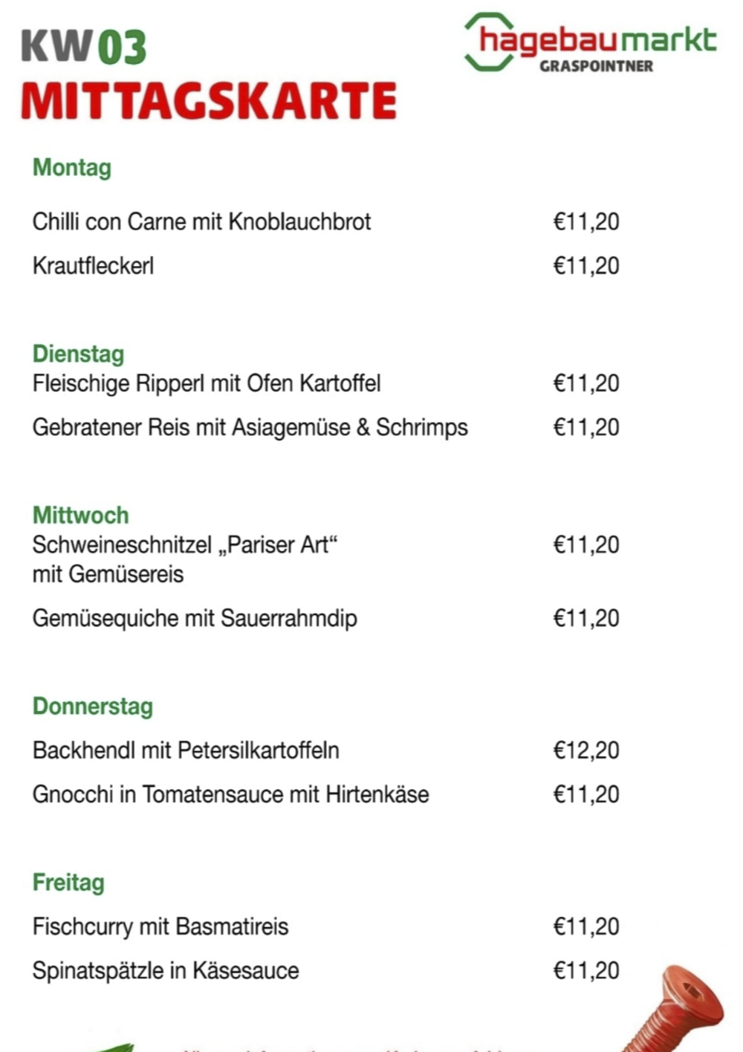Click Spinatspätzle in Käsesauce
The image size is (743, 1052).
pyautogui.click(x=166, y=970)
